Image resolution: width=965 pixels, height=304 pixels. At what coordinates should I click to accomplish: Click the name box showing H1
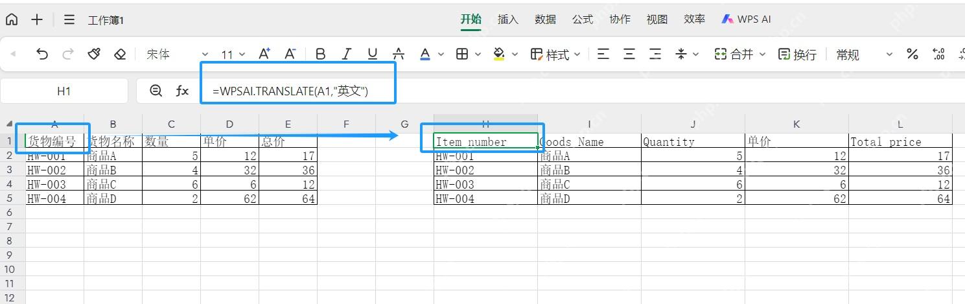pyautogui.click(x=64, y=91)
